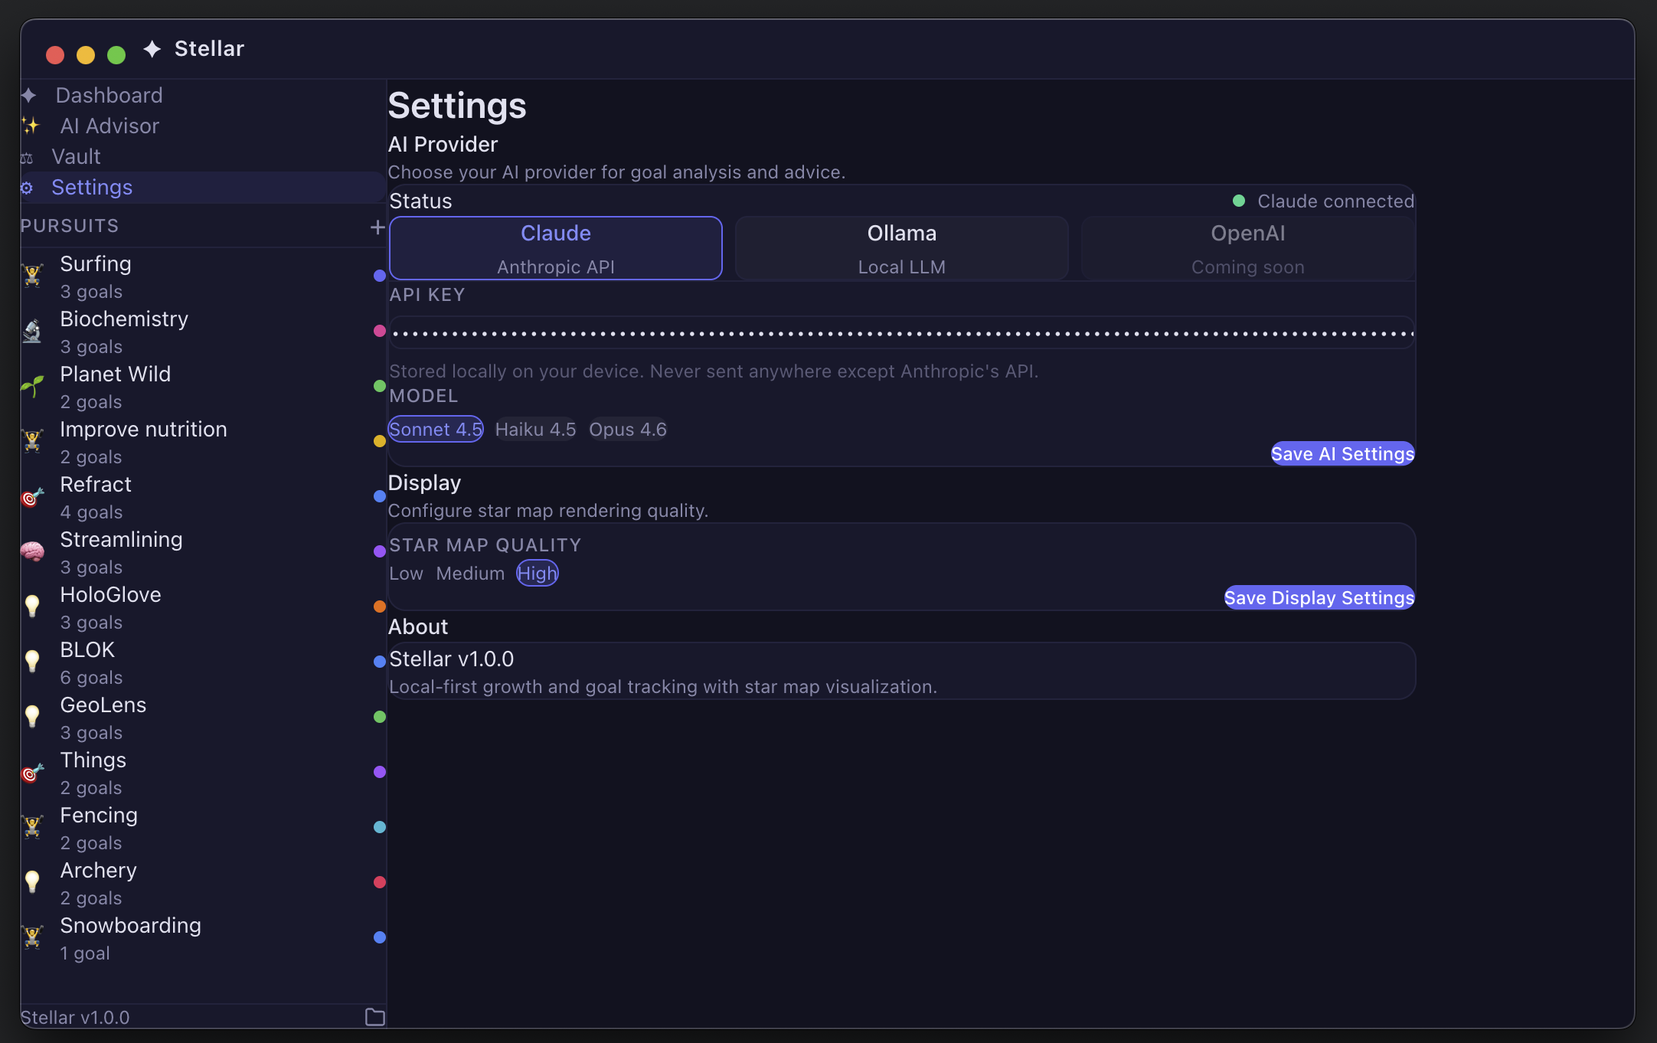Image resolution: width=1657 pixels, height=1043 pixels.
Task: Focus the API key input field
Action: click(x=901, y=333)
